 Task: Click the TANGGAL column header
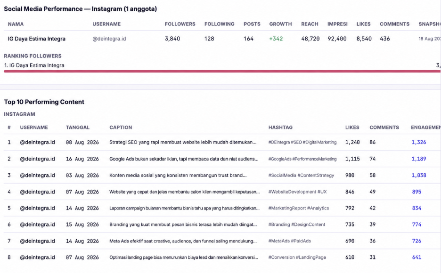[x=78, y=128]
